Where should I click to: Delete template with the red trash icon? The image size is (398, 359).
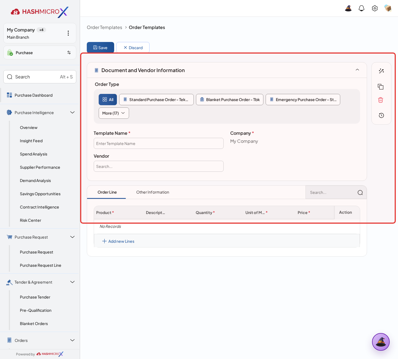[381, 100]
